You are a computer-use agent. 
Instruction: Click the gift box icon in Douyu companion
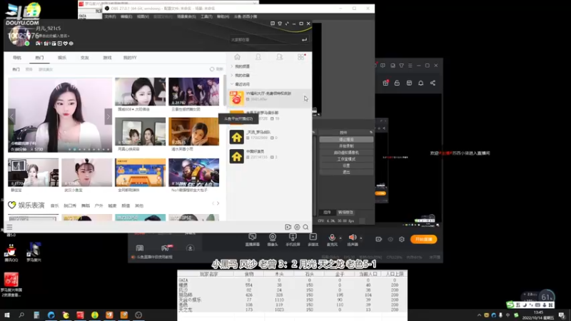[x=385, y=83]
